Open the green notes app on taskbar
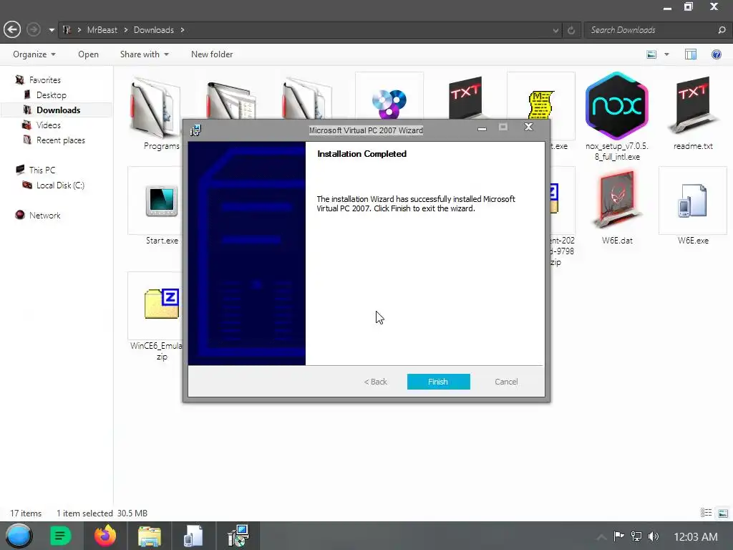Image resolution: width=733 pixels, height=550 pixels. [x=60, y=536]
